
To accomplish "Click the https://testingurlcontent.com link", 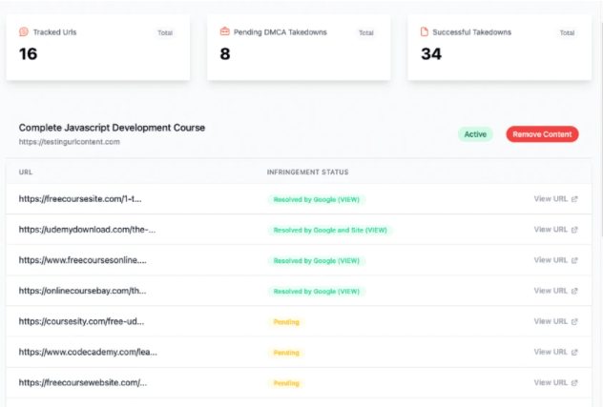I will click(x=70, y=142).
